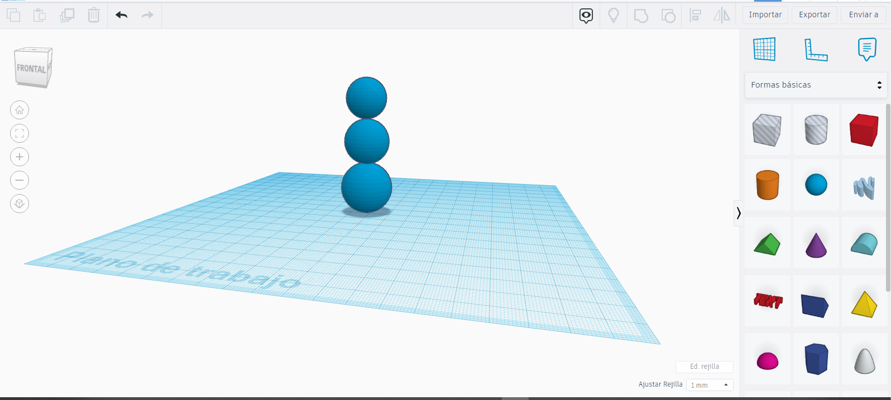This screenshot has height=400, width=891.
Task: Pick the dark blue wedge shape
Action: [x=815, y=305]
